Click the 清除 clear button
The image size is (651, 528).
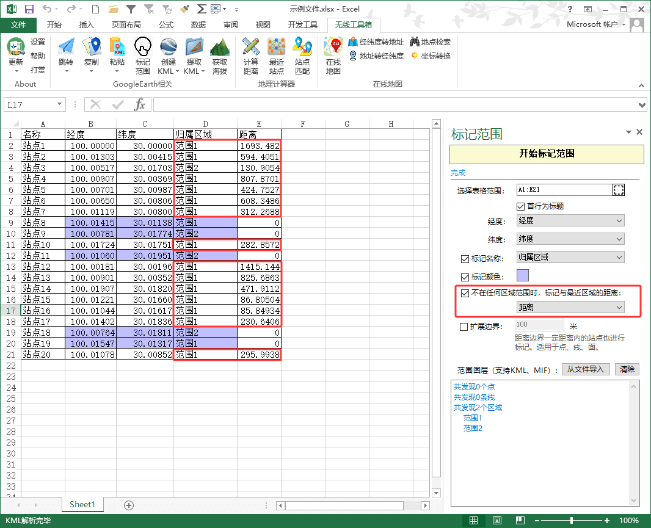point(627,369)
